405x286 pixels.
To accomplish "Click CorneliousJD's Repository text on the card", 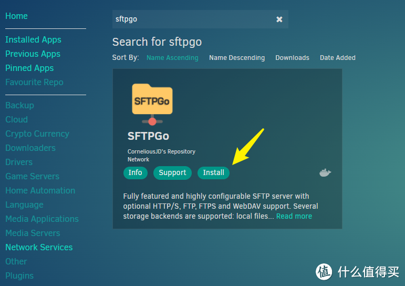I will [x=161, y=151].
